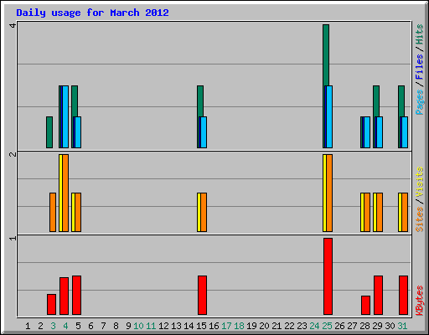Click the orange Sites bar for day 31

click(x=405, y=212)
